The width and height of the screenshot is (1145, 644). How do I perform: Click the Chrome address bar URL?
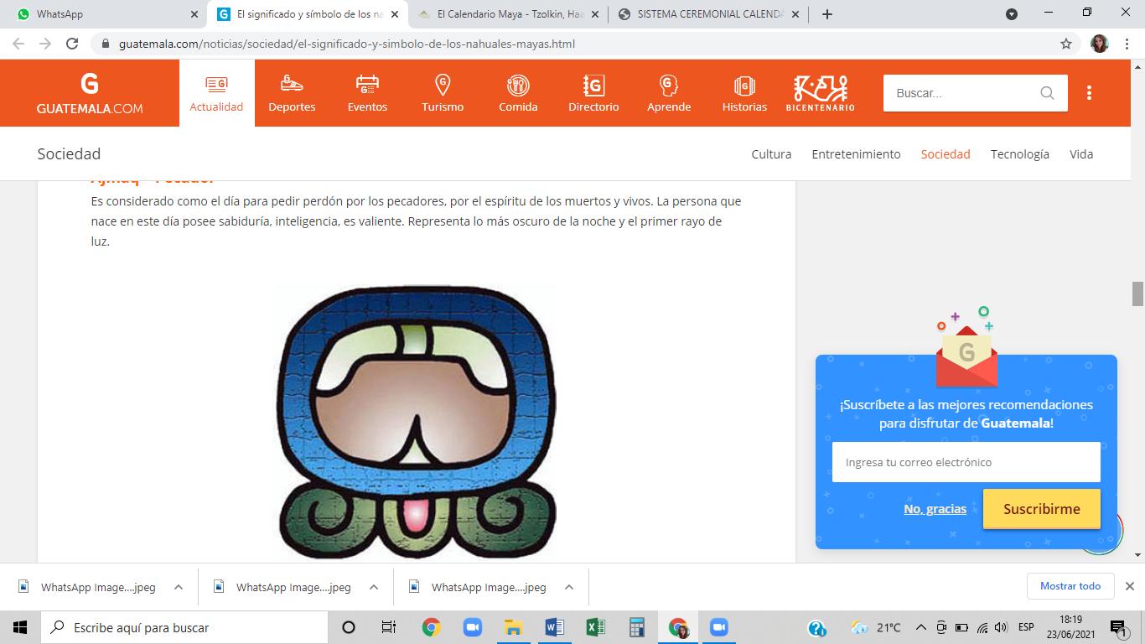pyautogui.click(x=347, y=44)
